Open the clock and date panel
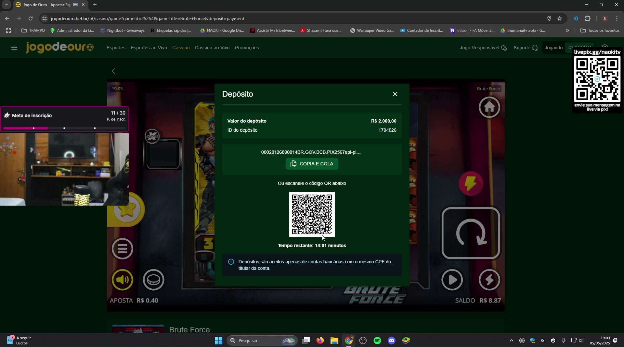This screenshot has width=624, height=347. (600, 341)
